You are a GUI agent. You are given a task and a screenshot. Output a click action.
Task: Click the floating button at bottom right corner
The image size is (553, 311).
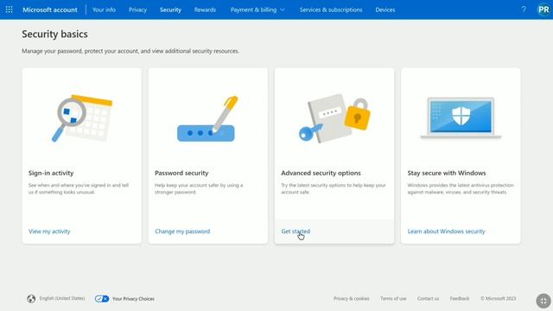tap(543, 301)
